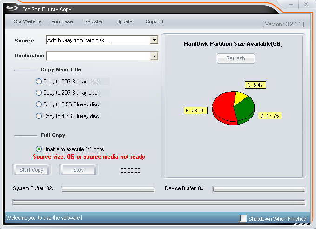Click the Welcome status bar message

[x=44, y=218]
